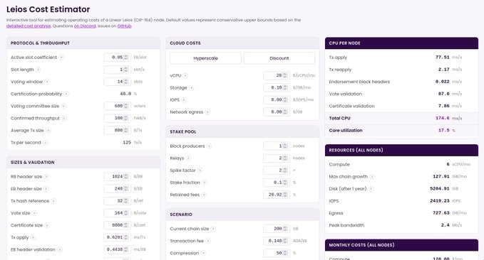Open the GitHub issues link
484x260 pixels.
(125, 26)
